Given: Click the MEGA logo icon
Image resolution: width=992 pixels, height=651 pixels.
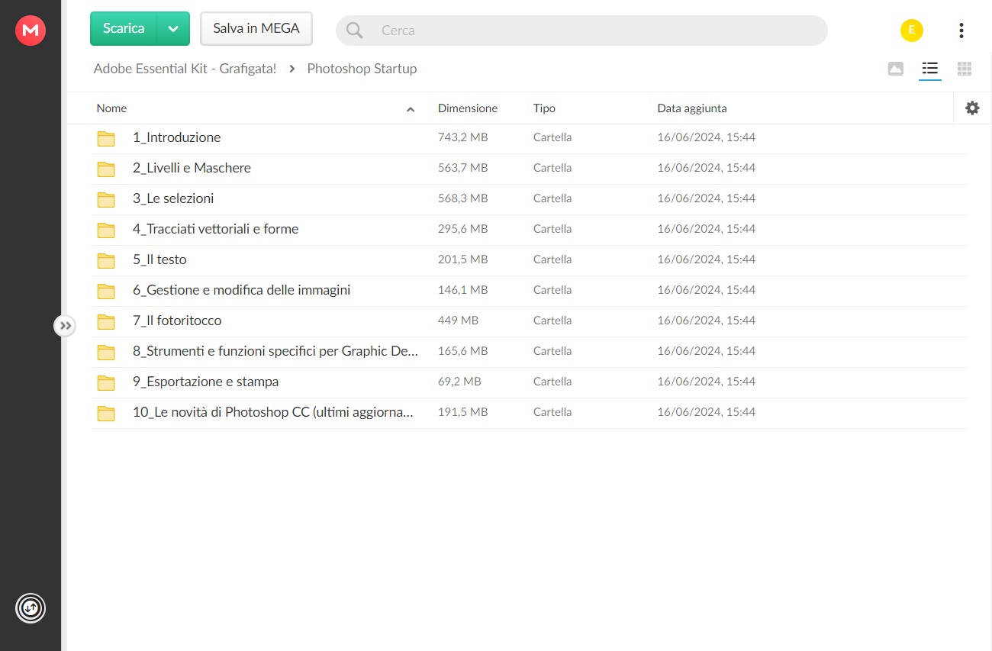Looking at the screenshot, I should coord(31,31).
